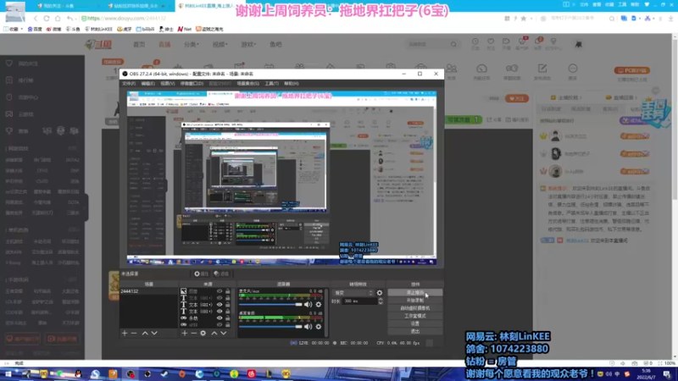Screen dimensions: 678x381
Task: Open OBS File (文件) menu
Action: tap(129, 83)
